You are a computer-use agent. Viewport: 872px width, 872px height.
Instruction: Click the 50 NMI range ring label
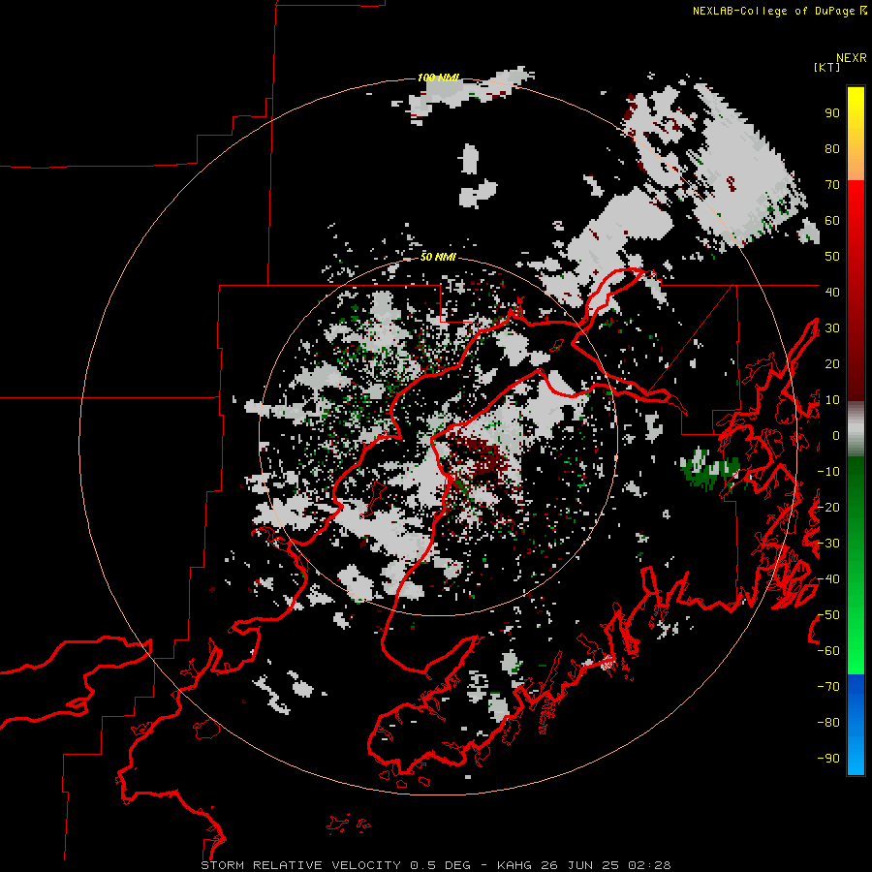438,257
